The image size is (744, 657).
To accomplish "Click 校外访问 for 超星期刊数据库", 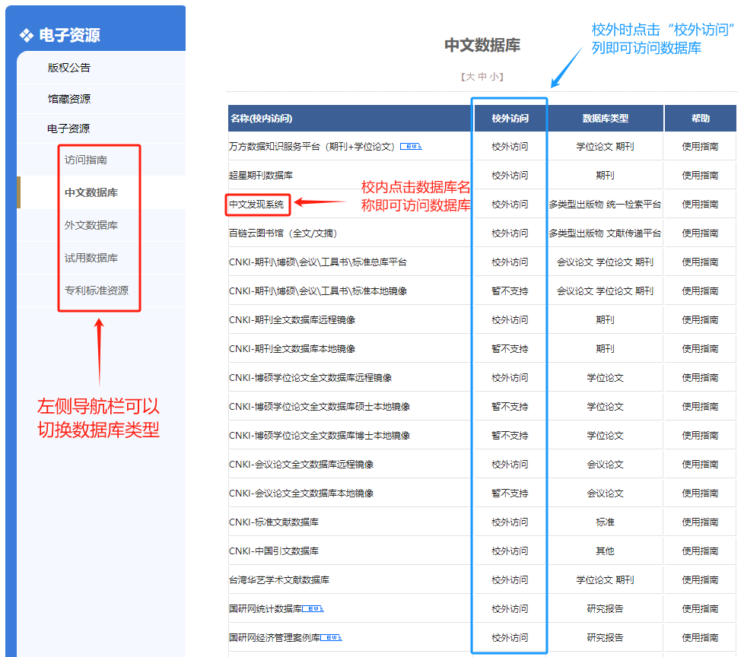I will point(510,176).
